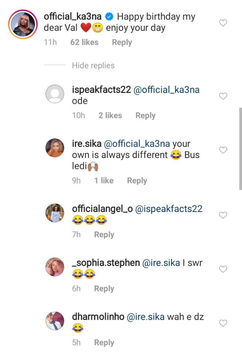
Task: Like _sophia.stephen's reply
Action: [x=223, y=269]
